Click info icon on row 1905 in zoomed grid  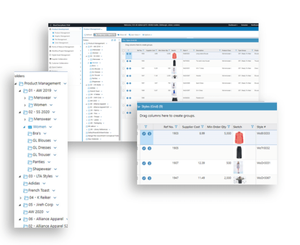(x=150, y=148)
